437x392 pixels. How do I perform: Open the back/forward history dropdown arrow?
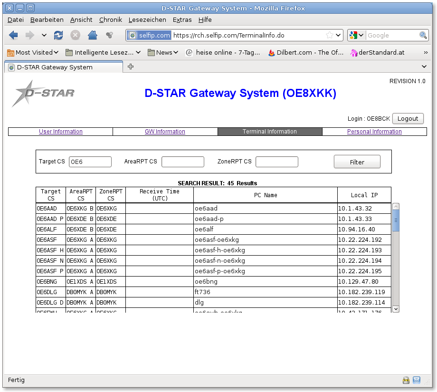(44, 35)
